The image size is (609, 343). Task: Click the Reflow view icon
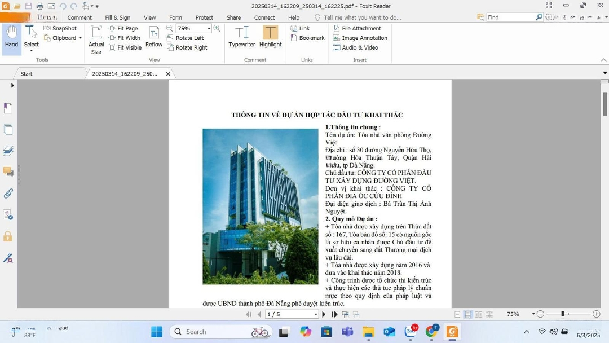[x=154, y=37]
